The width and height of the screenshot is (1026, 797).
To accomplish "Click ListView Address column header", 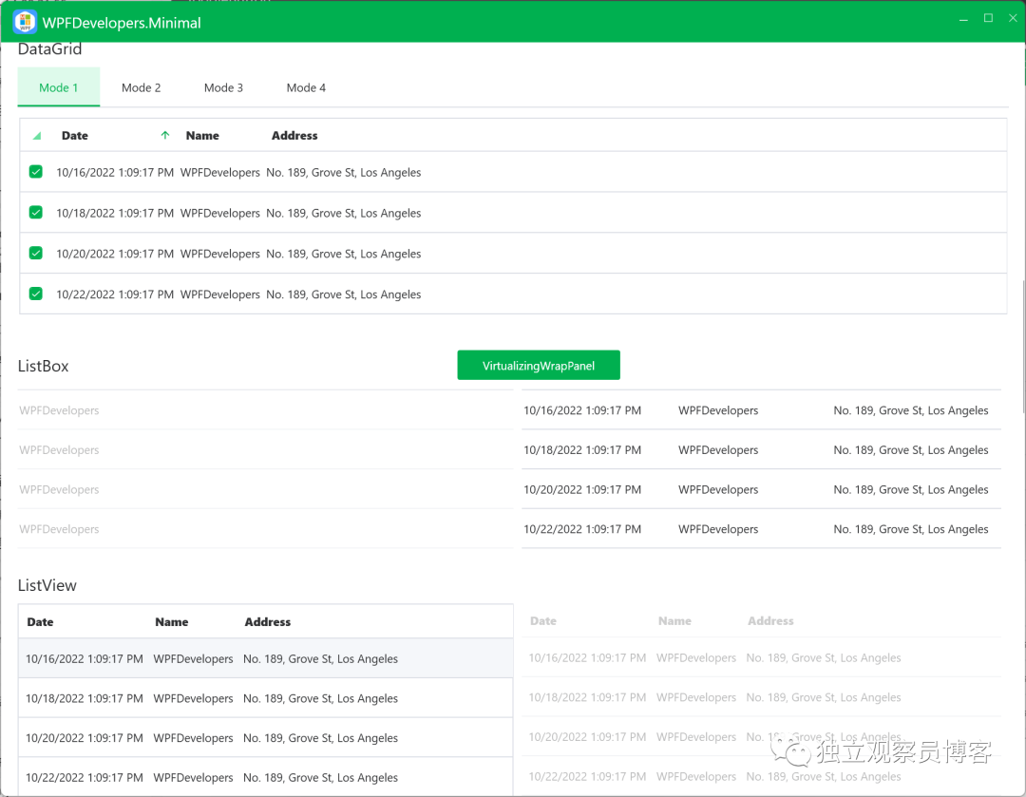I will (x=268, y=621).
